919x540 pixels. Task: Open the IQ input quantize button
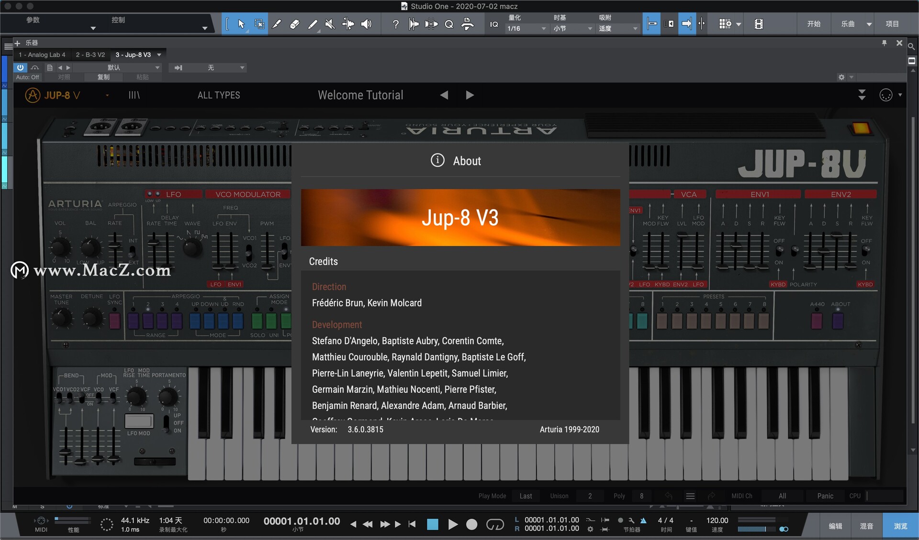coord(494,24)
